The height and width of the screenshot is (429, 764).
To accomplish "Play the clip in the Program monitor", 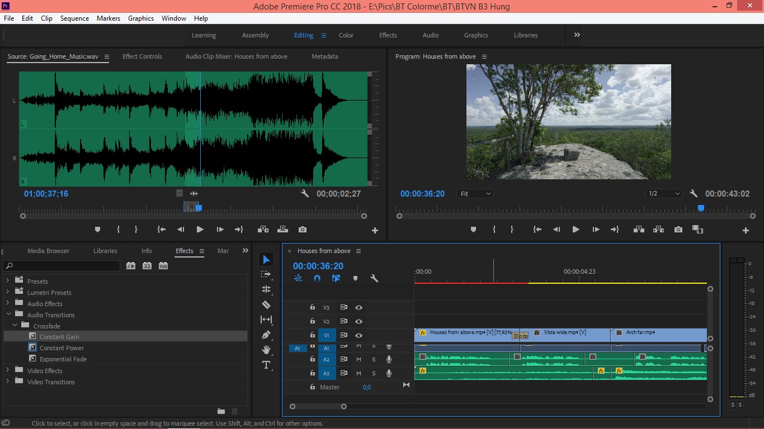I will [x=576, y=230].
